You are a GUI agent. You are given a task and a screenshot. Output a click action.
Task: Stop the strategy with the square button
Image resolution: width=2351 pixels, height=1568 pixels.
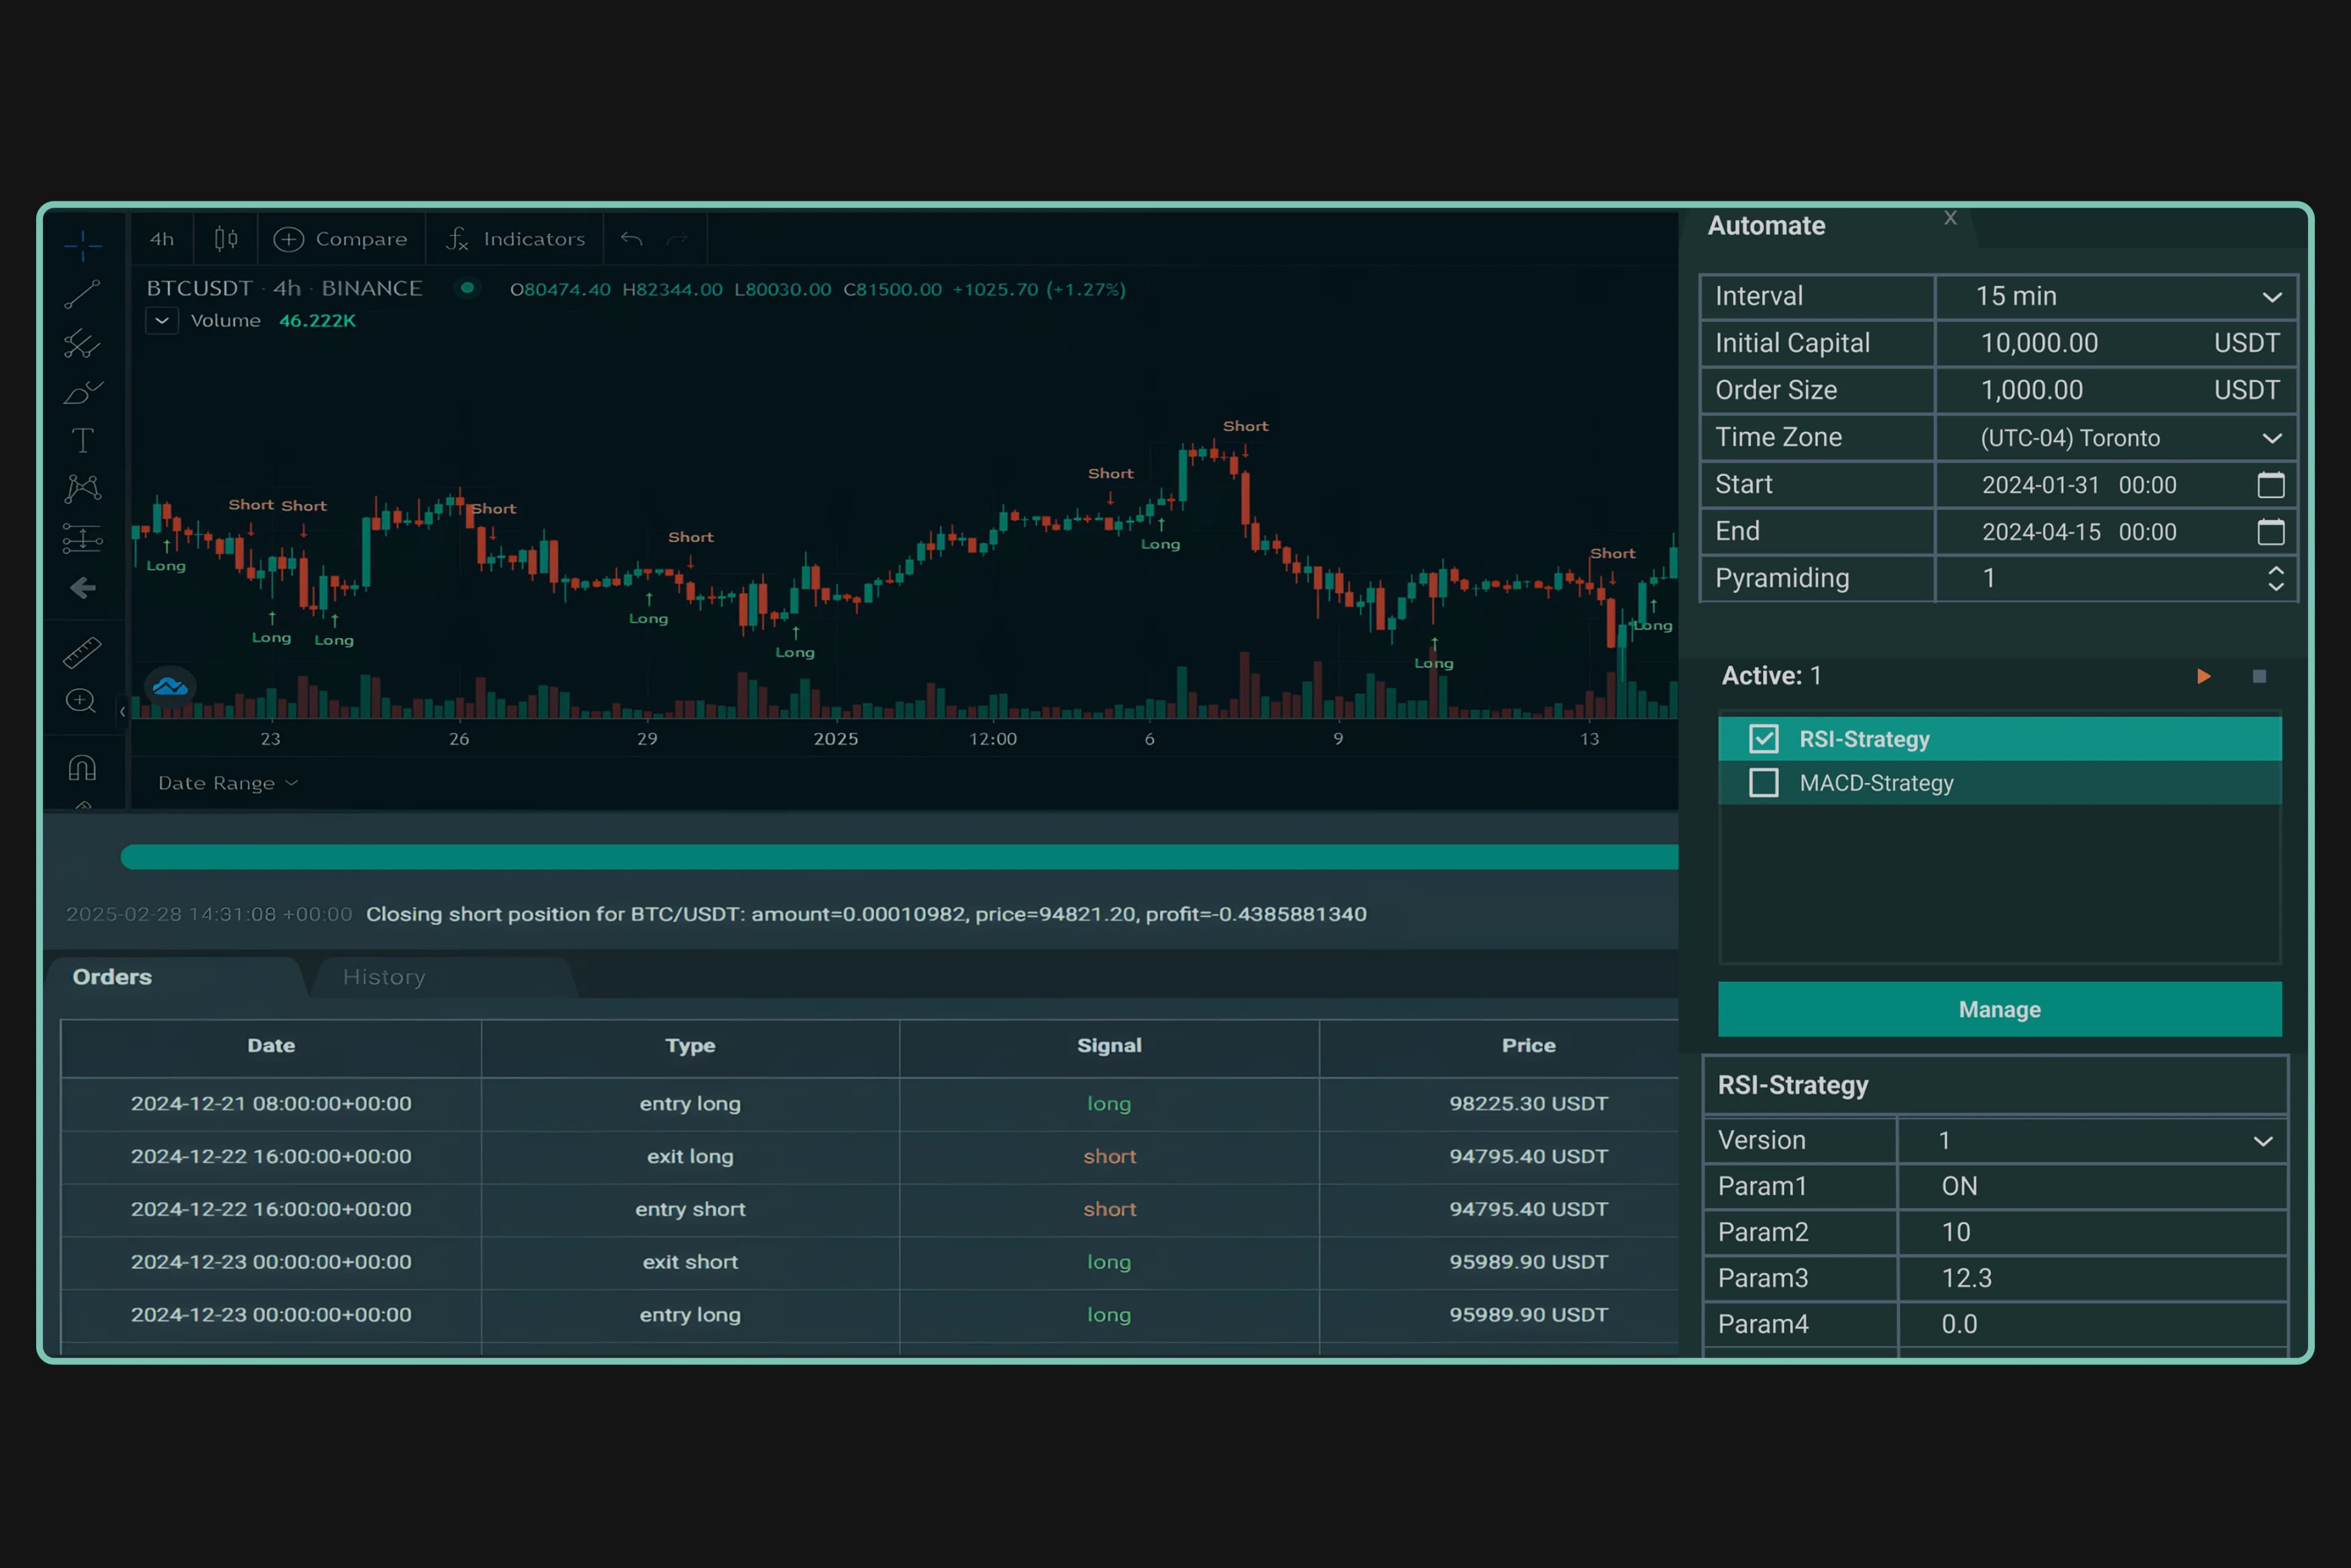pyautogui.click(x=2259, y=677)
